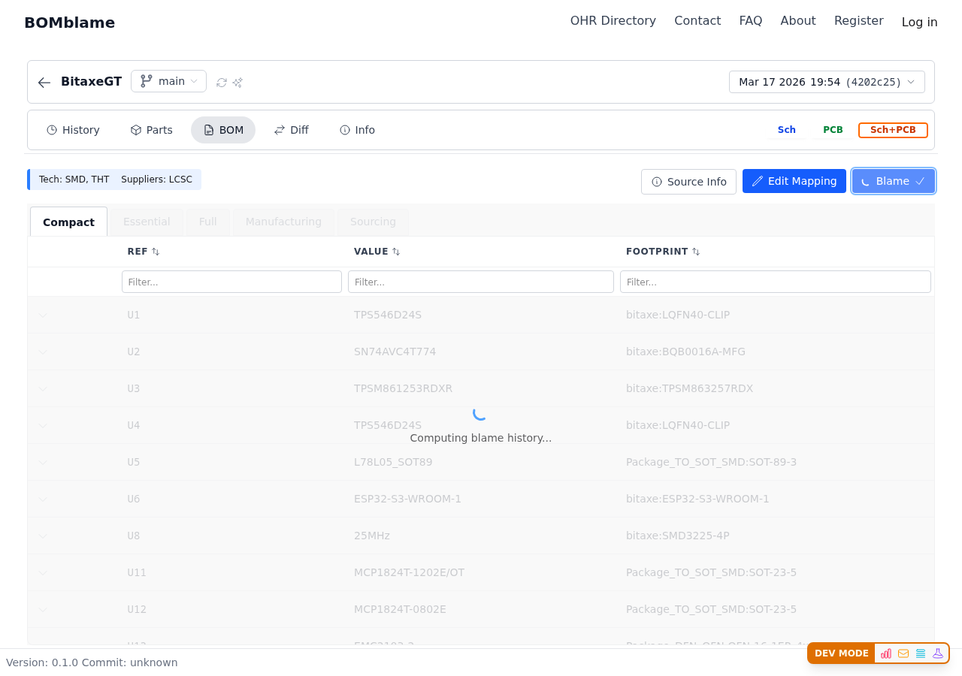
Task: Toggle the Sch view filter
Action: [x=786, y=130]
